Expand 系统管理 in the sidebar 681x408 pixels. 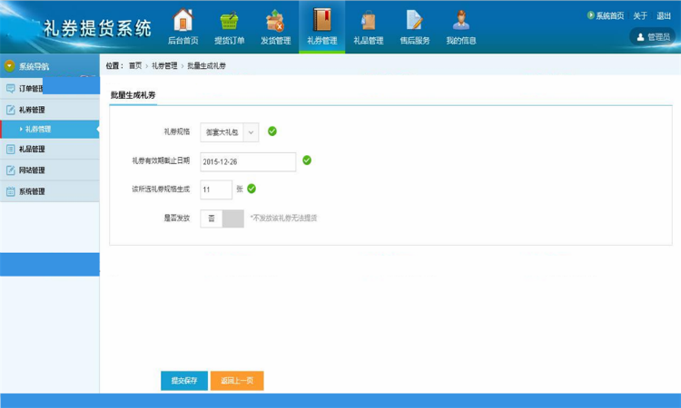32,191
